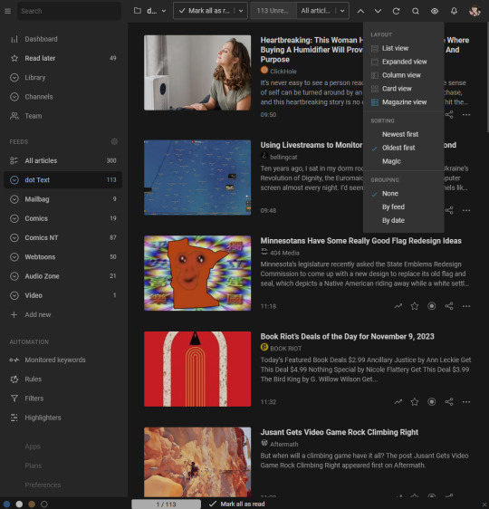Open more options for Minnesotans article
The width and height of the screenshot is (489, 509).
[x=466, y=306]
